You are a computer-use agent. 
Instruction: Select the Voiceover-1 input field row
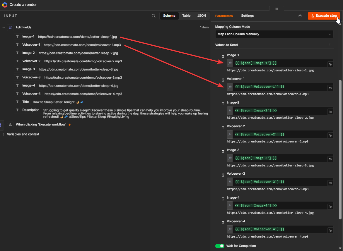coord(68,45)
